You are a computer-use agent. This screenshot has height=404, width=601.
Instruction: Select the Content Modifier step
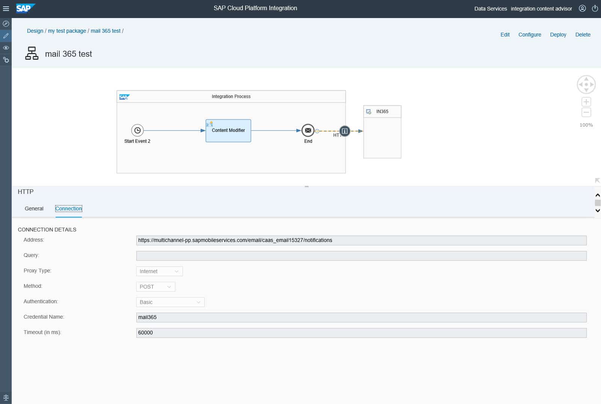click(x=228, y=131)
